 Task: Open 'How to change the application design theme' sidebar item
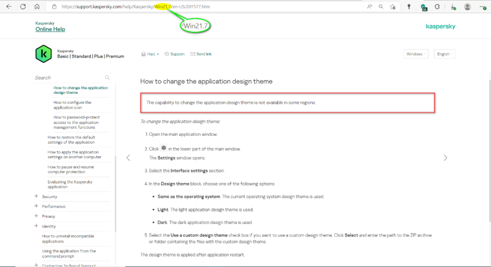click(81, 90)
